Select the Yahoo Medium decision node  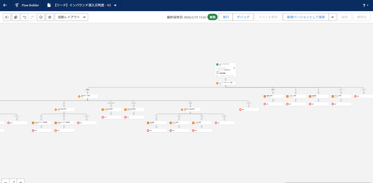(x=64, y=109)
